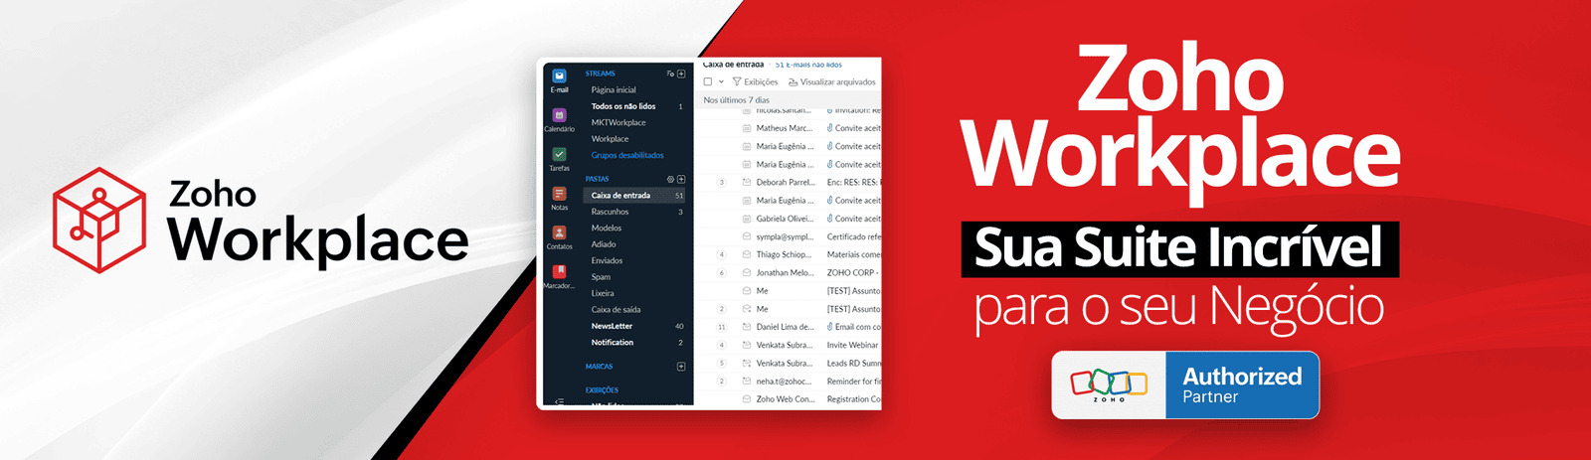Click 51 e-mails não lidos link

(x=808, y=65)
